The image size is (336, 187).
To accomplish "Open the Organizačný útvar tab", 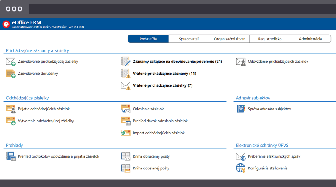I will (229, 39).
